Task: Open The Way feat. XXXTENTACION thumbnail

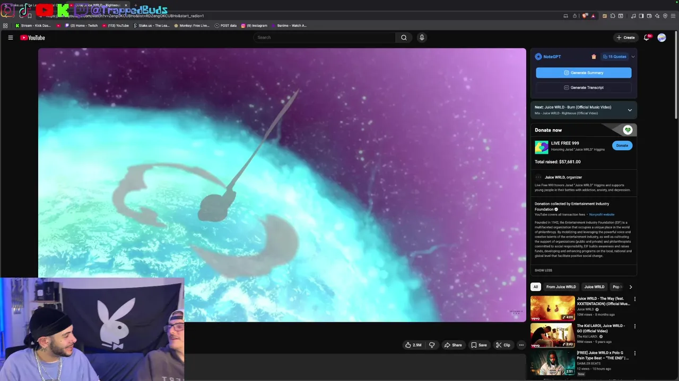Action: click(553, 308)
